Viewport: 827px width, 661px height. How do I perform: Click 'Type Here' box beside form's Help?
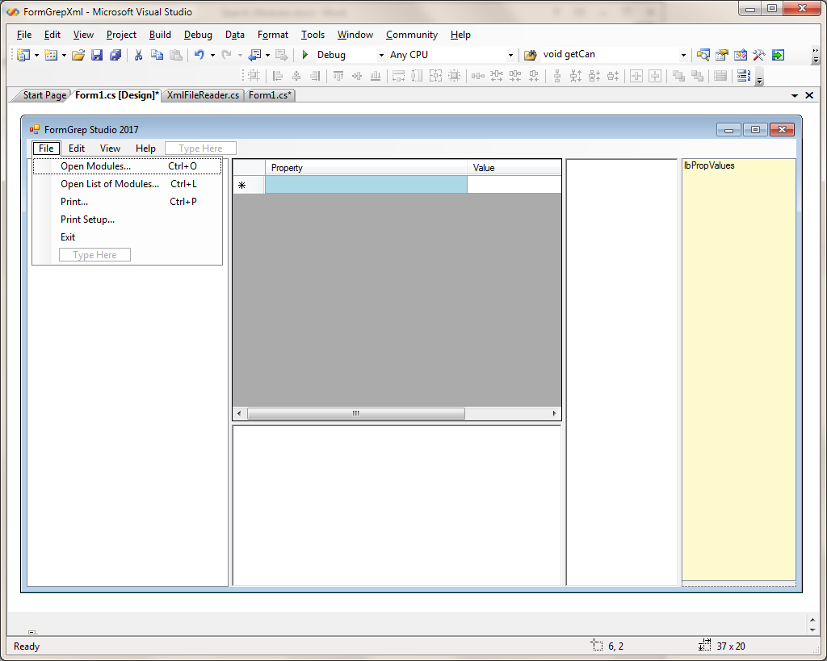(200, 149)
